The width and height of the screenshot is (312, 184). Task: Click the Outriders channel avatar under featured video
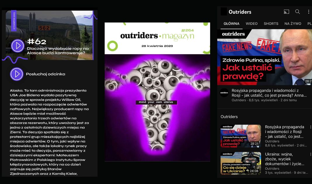(224, 93)
